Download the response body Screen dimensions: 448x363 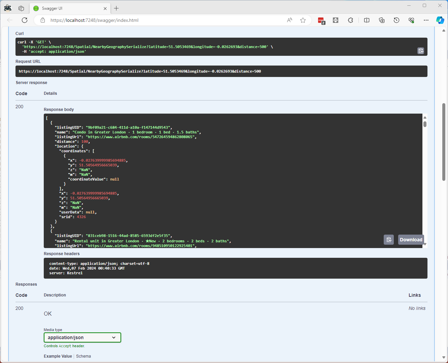411,240
